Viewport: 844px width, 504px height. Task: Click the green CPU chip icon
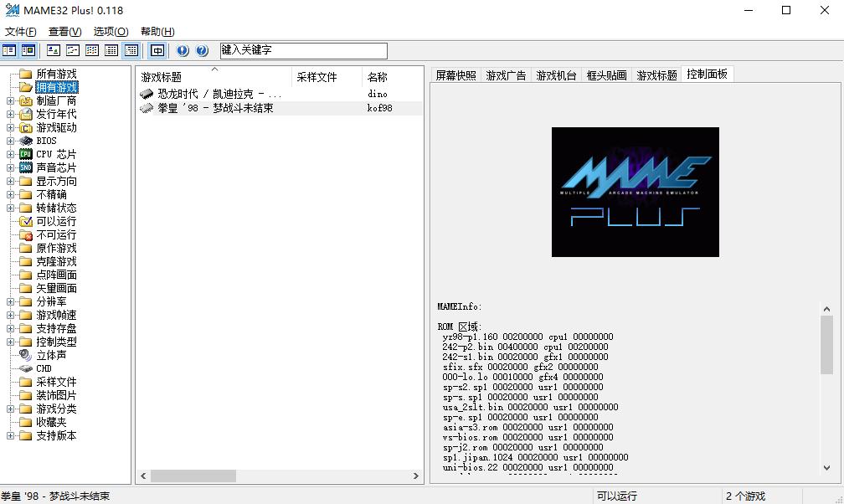tap(26, 154)
